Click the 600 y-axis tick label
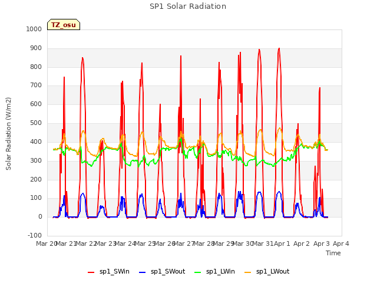Viewport: 377px width, 283px height. click(x=36, y=104)
